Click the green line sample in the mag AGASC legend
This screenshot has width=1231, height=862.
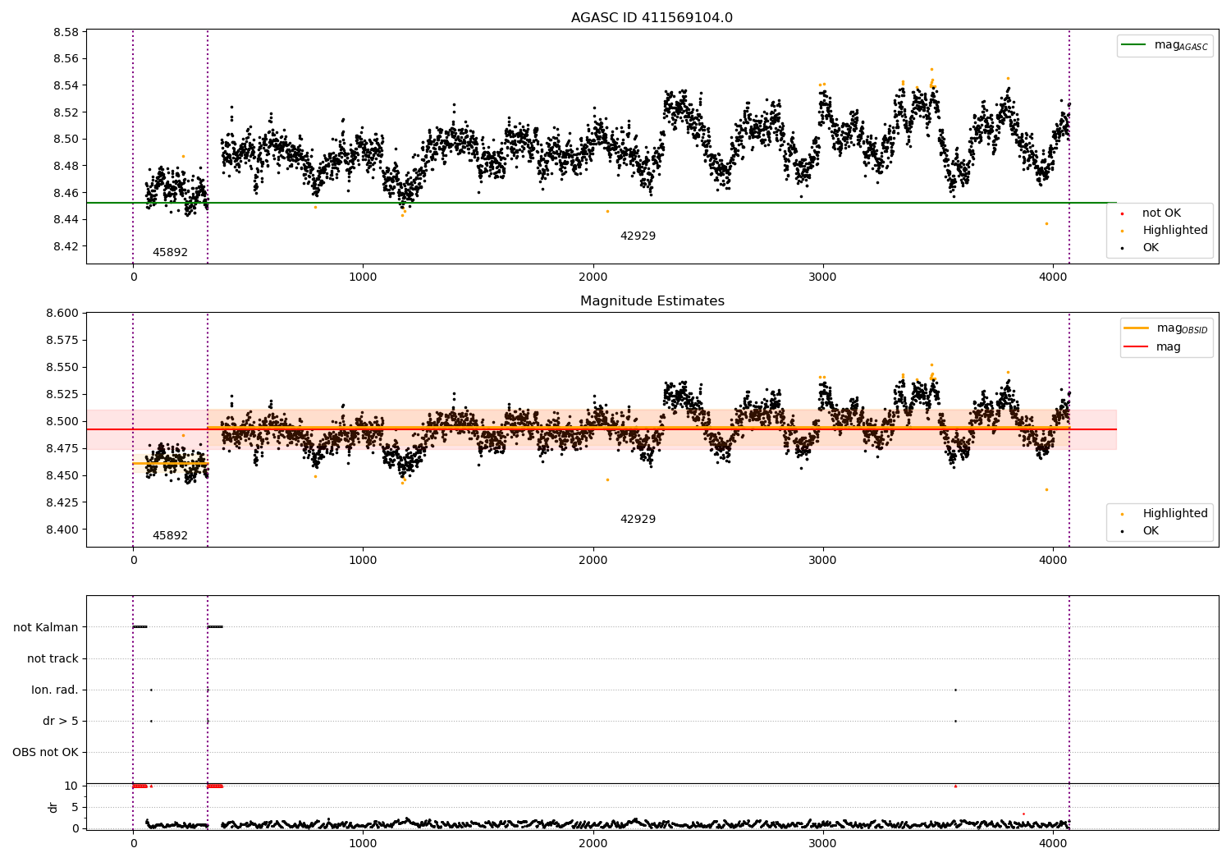pyautogui.click(x=1133, y=45)
